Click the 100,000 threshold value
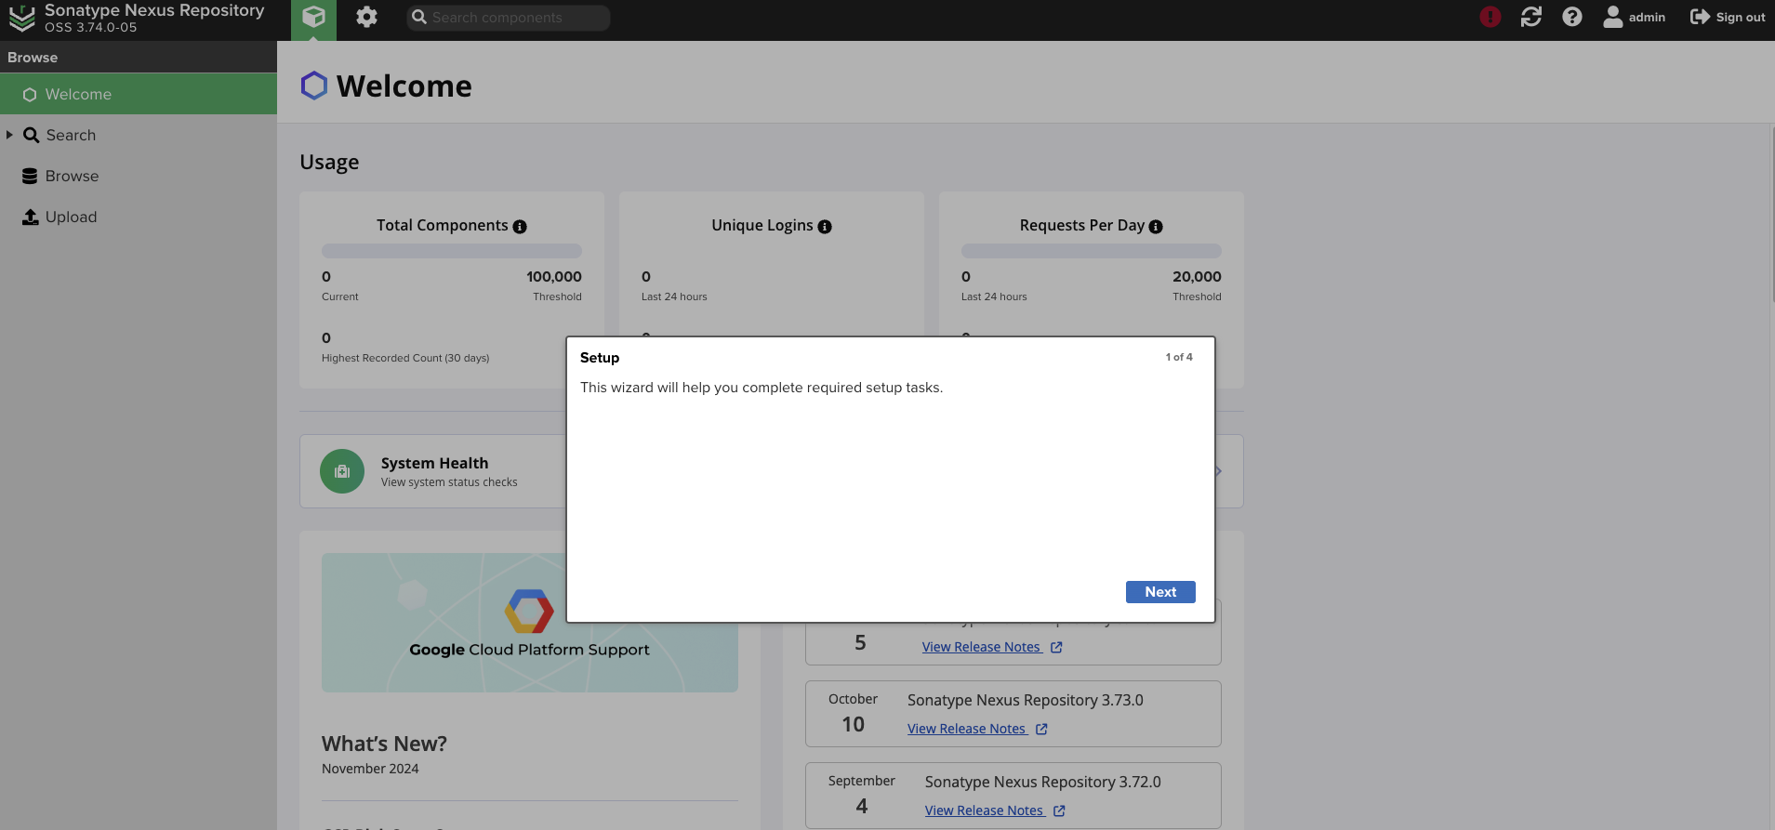 pos(554,276)
